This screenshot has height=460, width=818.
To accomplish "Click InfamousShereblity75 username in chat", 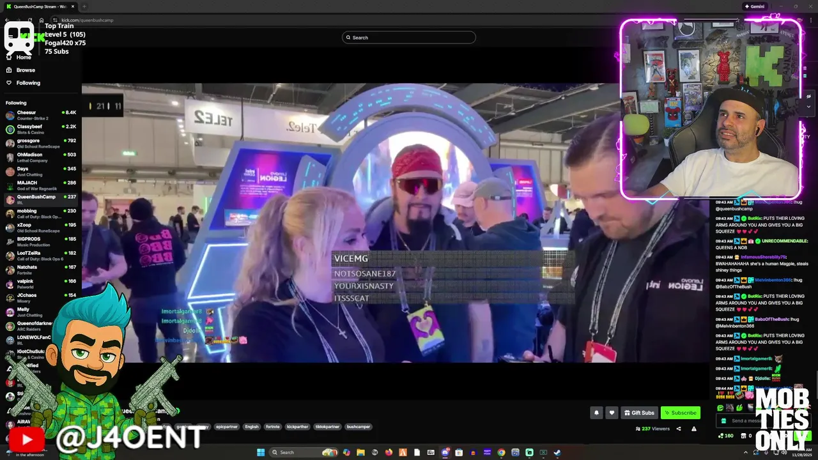I will coord(763,257).
